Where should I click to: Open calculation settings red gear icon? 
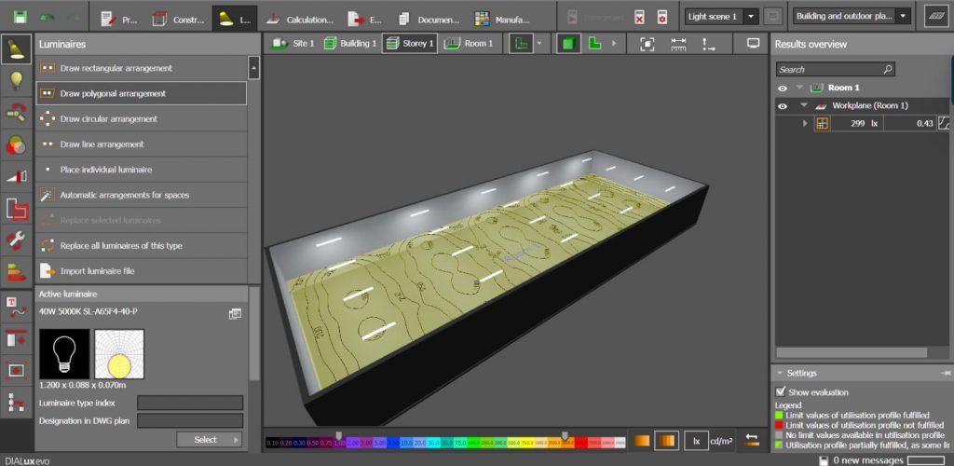(x=662, y=18)
